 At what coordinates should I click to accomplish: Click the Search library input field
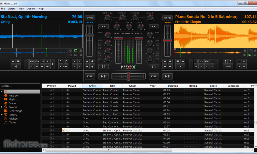point(20,86)
